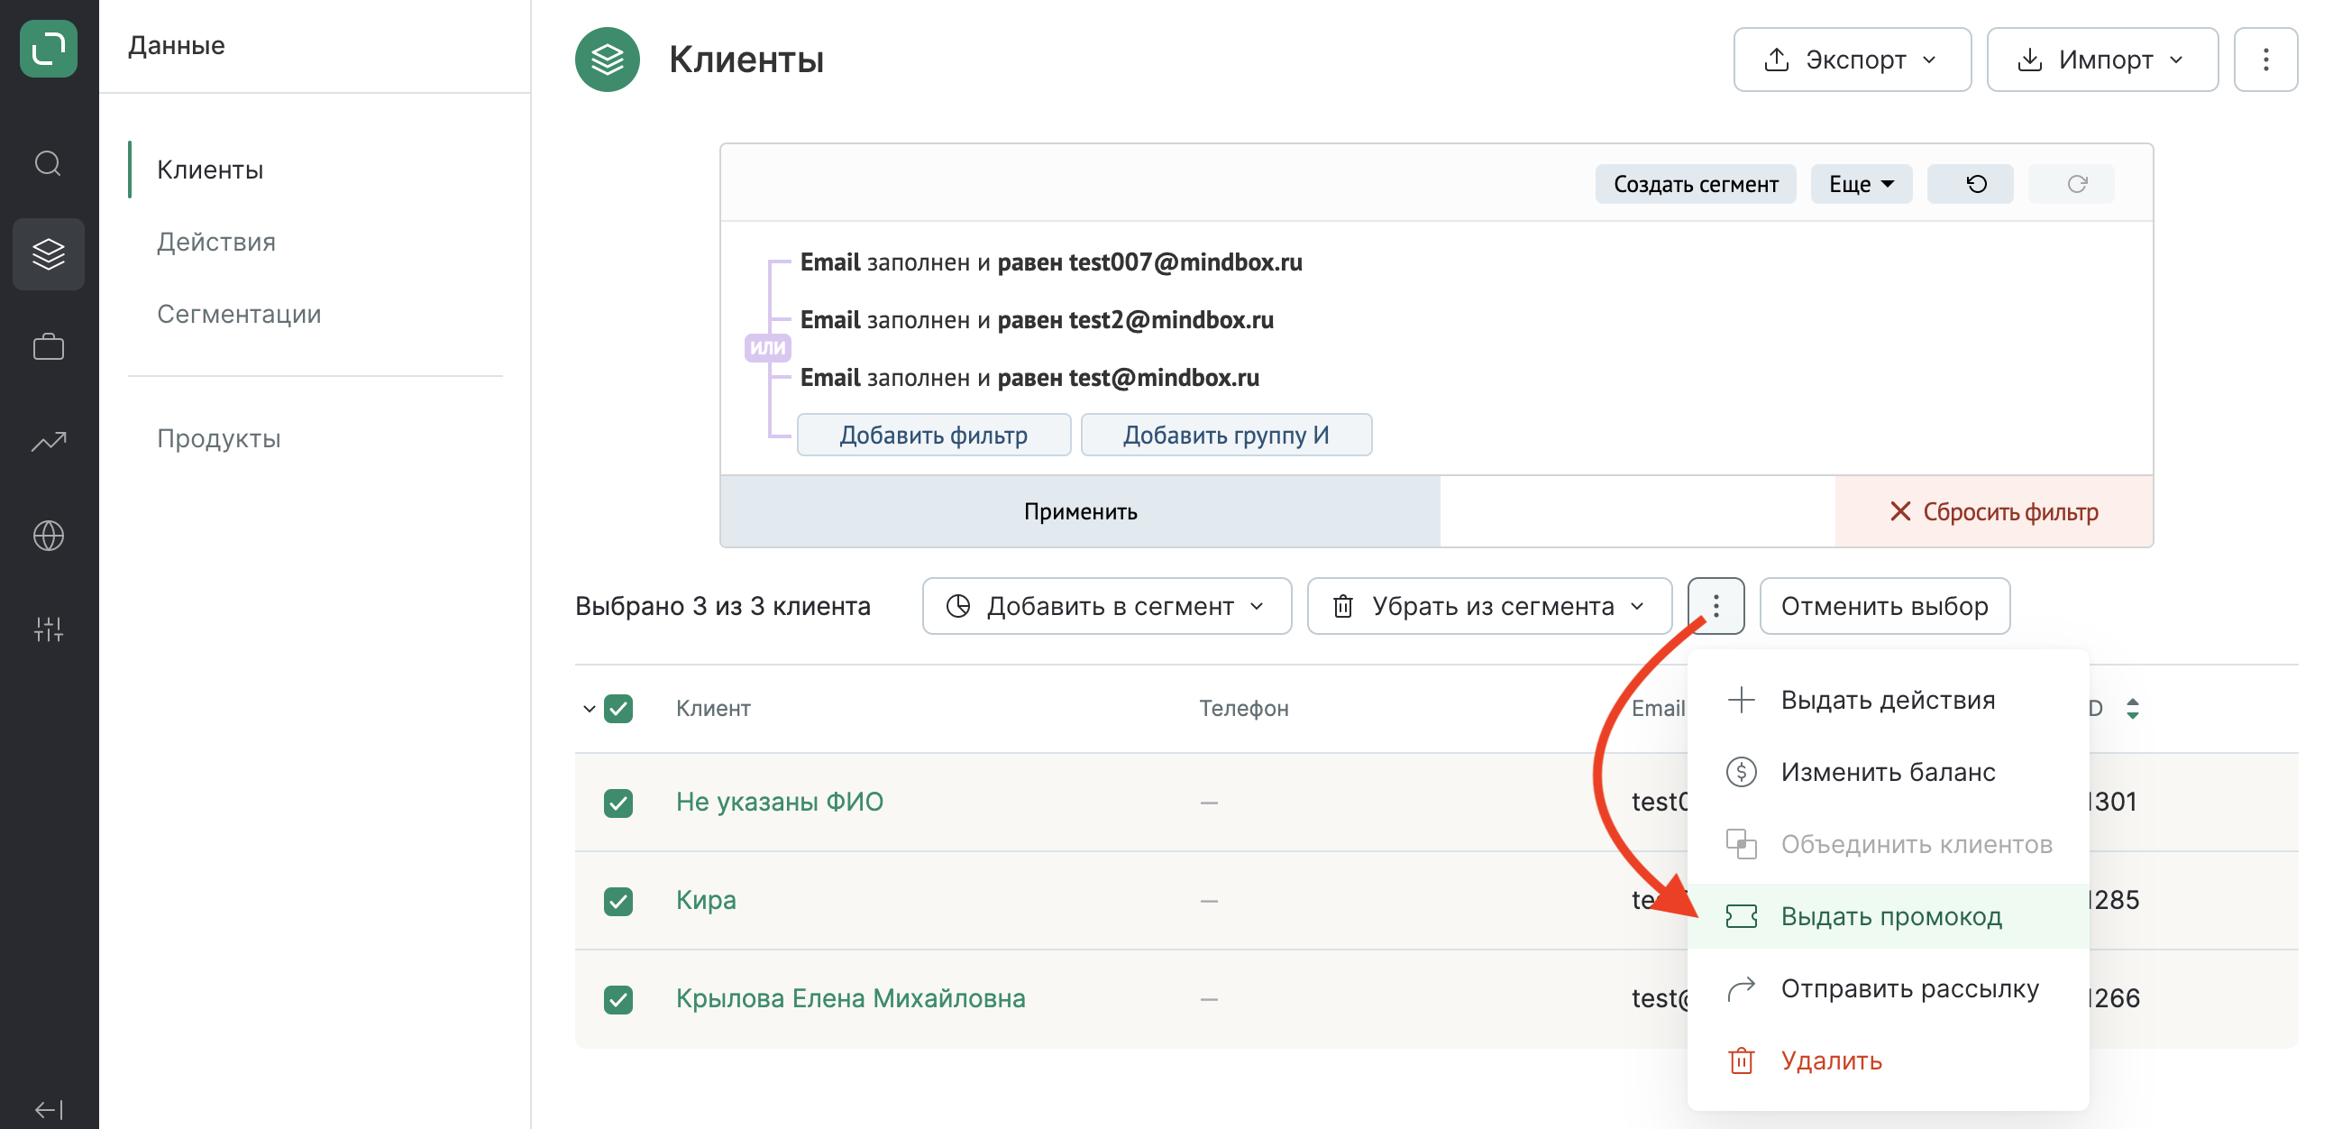Image resolution: width=2333 pixels, height=1129 pixels.
Task: Collapse the sidebar with arrow icon
Action: point(48,1110)
